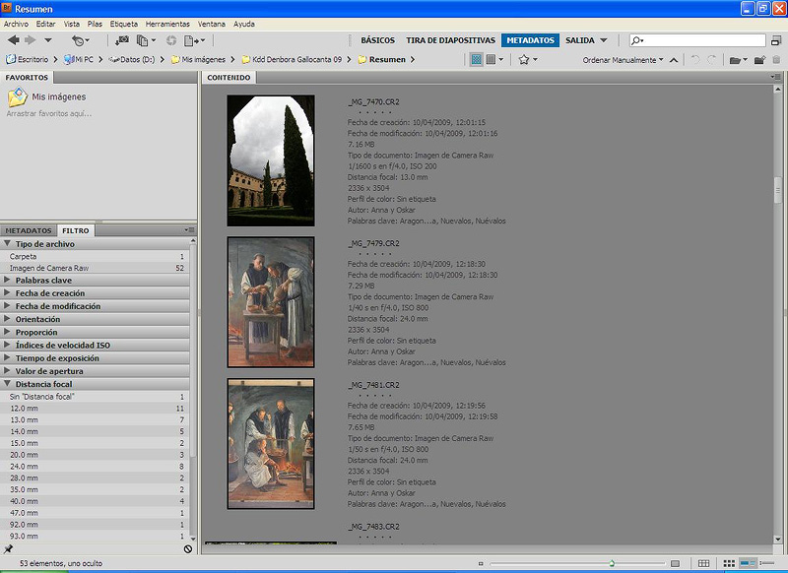Go to Kdd Denbora Gallocanta 09 folder
The width and height of the screenshot is (788, 573).
pyautogui.click(x=292, y=59)
